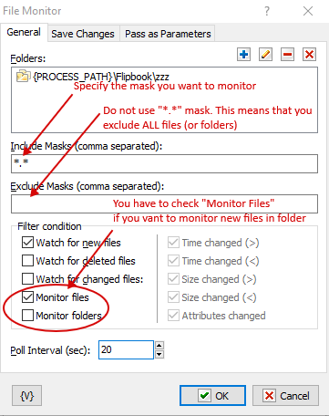
Task: Click the red X clear folders icon
Action: click(x=309, y=55)
